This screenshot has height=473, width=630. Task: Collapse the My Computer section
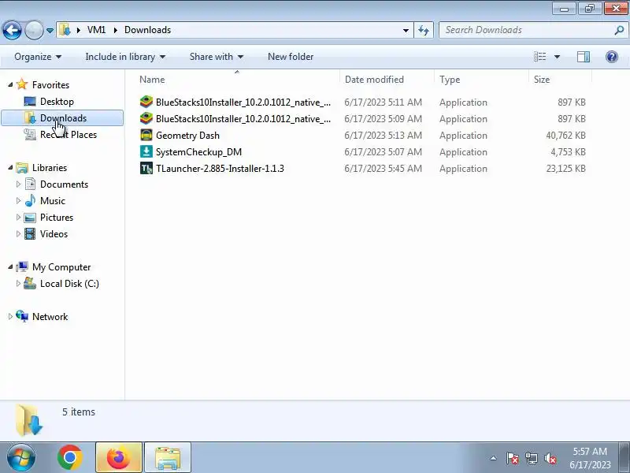[x=10, y=266]
